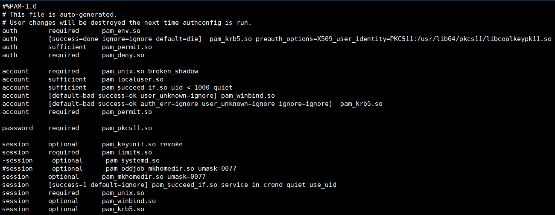Click pam_deny.so in the auth section

click(123, 55)
